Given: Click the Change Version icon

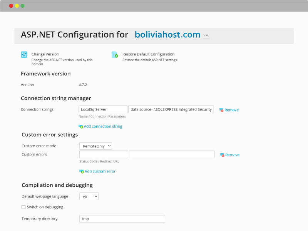Looking at the screenshot, I should click(24, 55).
